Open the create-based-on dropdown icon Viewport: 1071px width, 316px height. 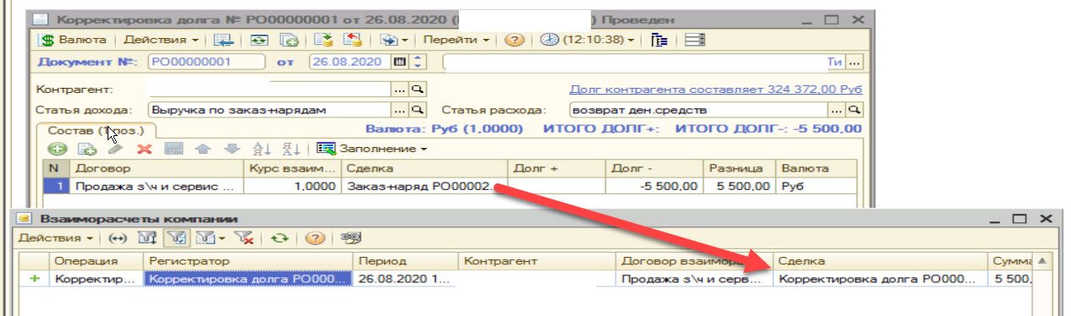coord(394,39)
